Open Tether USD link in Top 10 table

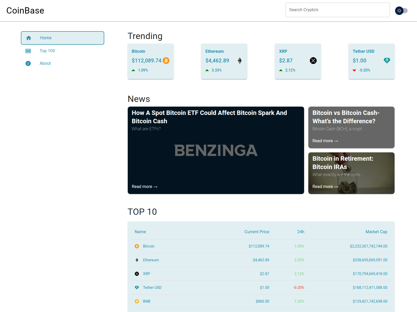pos(152,288)
